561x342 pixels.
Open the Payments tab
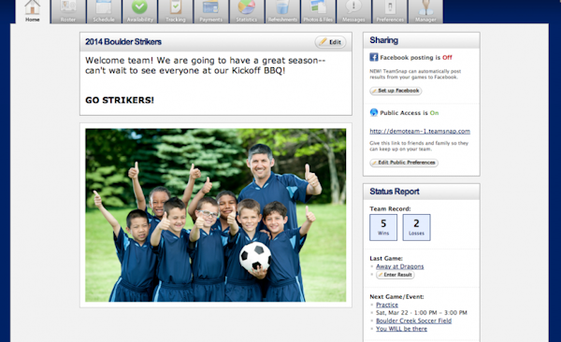coord(211,11)
